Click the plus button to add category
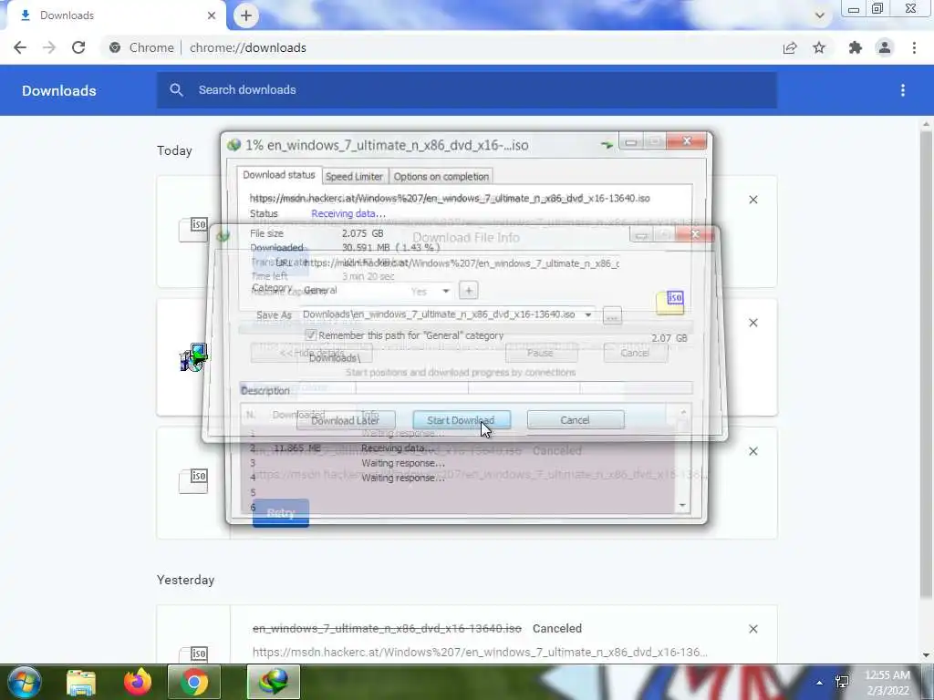 click(469, 291)
